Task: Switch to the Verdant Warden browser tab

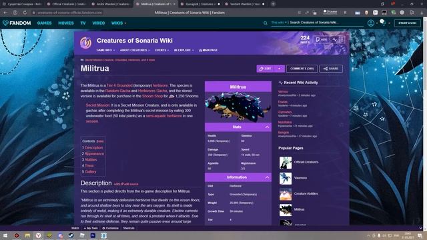Action: click(245, 4)
